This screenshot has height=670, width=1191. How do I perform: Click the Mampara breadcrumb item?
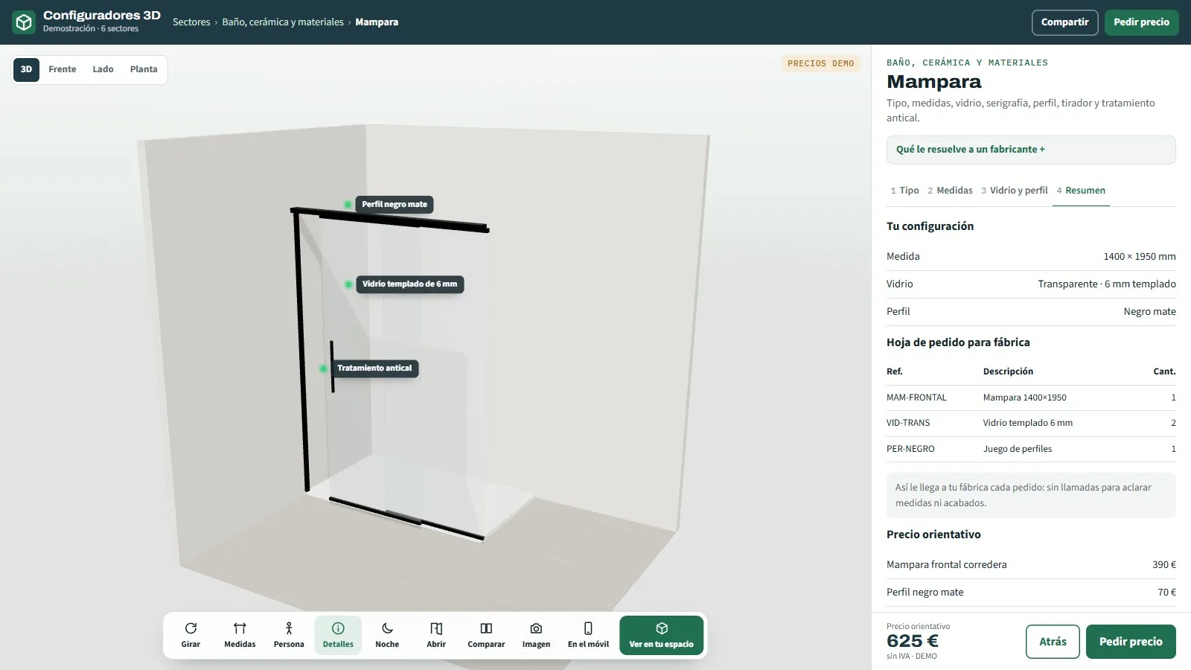click(x=377, y=22)
